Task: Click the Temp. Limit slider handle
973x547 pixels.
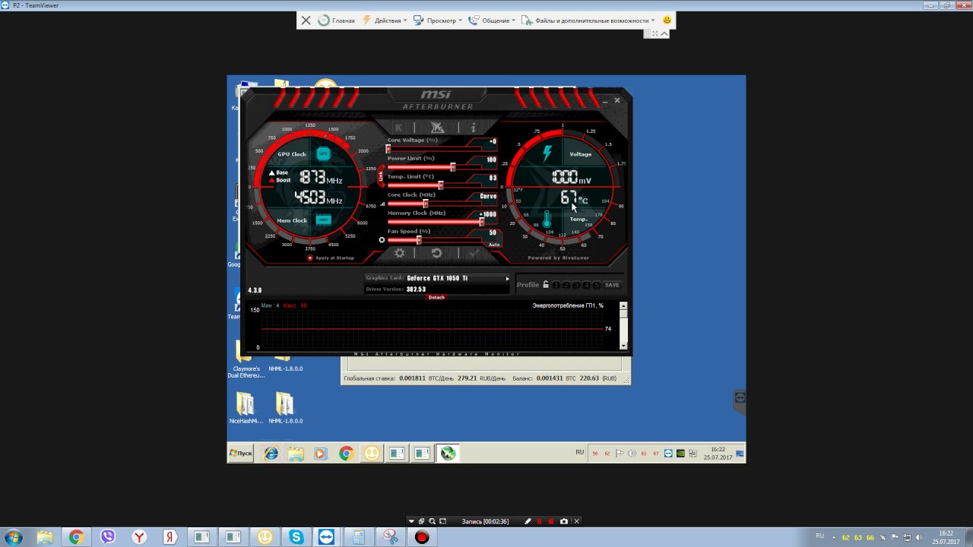Action: click(x=441, y=185)
